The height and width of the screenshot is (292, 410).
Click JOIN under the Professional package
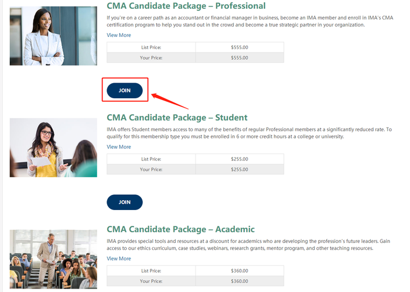coord(124,91)
